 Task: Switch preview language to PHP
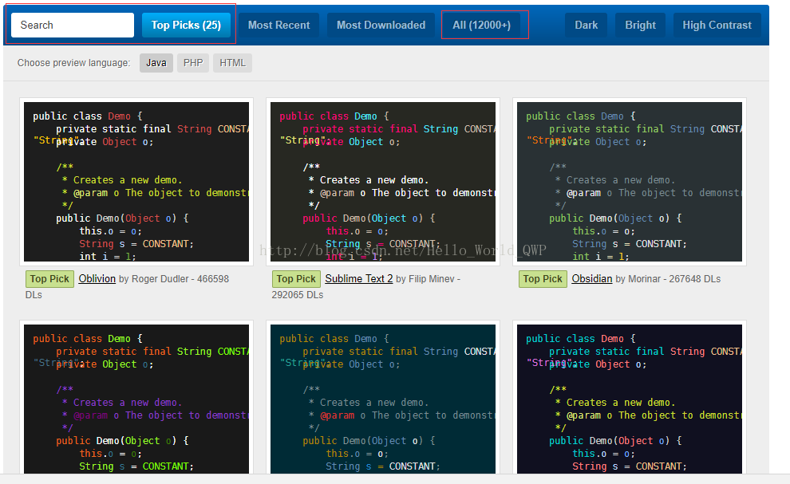pyautogui.click(x=193, y=63)
